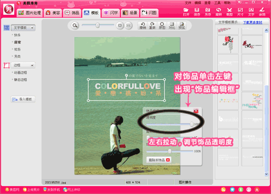Image resolution: width=271 pixels, height=194 pixels.
Task: Click the 撤销 undo icon
Action: 143,26
